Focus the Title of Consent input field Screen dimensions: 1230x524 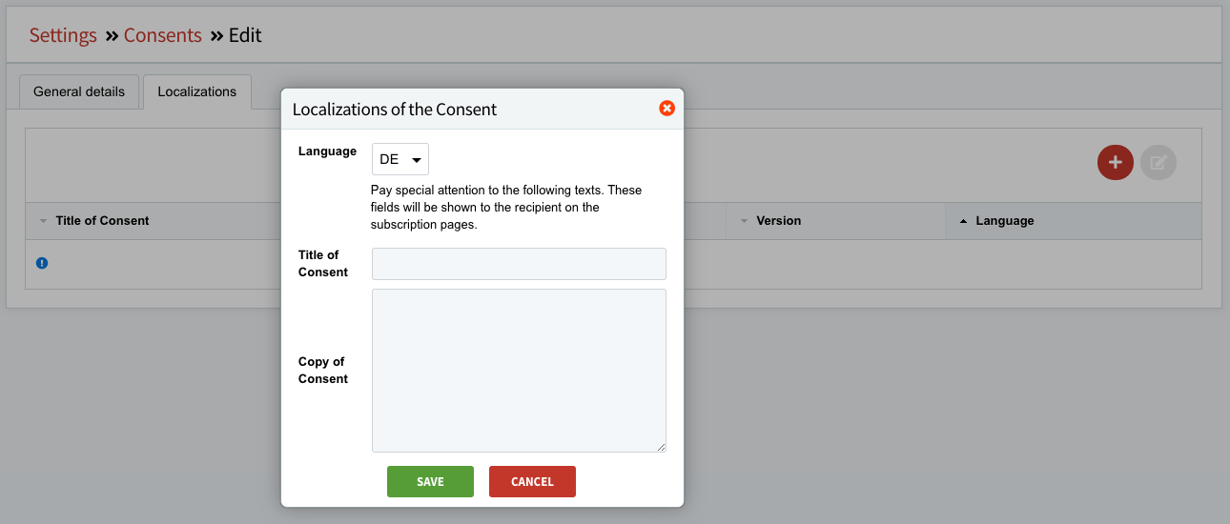(519, 264)
